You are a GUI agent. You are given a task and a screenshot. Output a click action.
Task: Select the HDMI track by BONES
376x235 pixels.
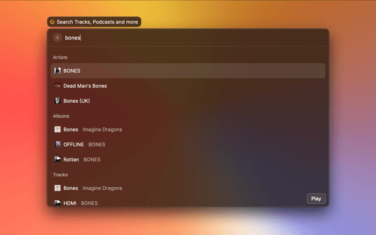(x=70, y=203)
